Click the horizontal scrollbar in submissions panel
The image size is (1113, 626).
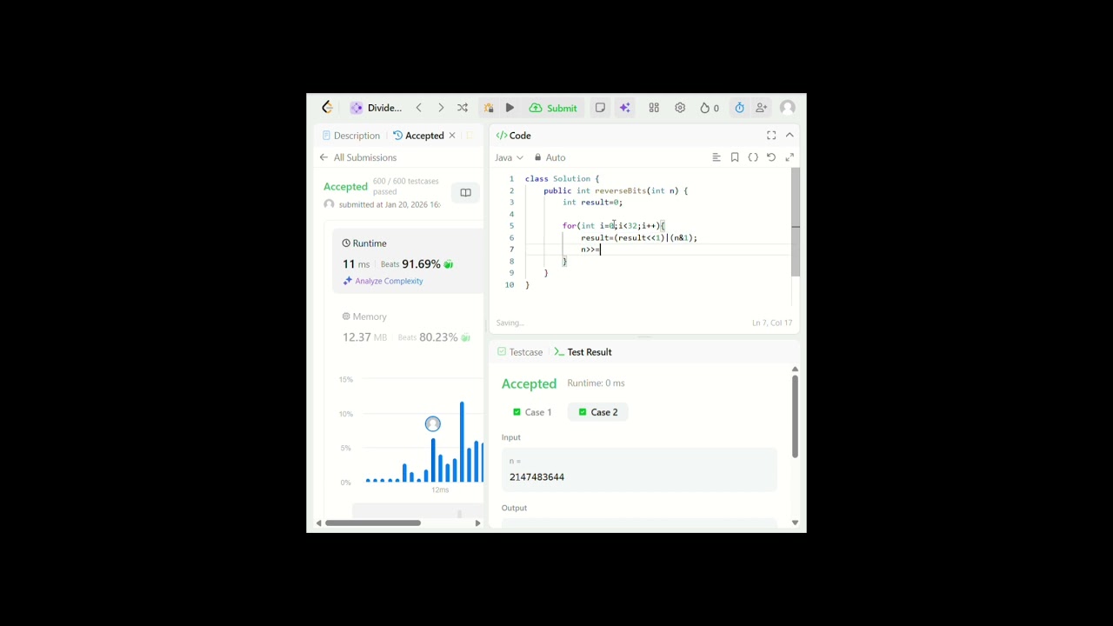point(373,523)
